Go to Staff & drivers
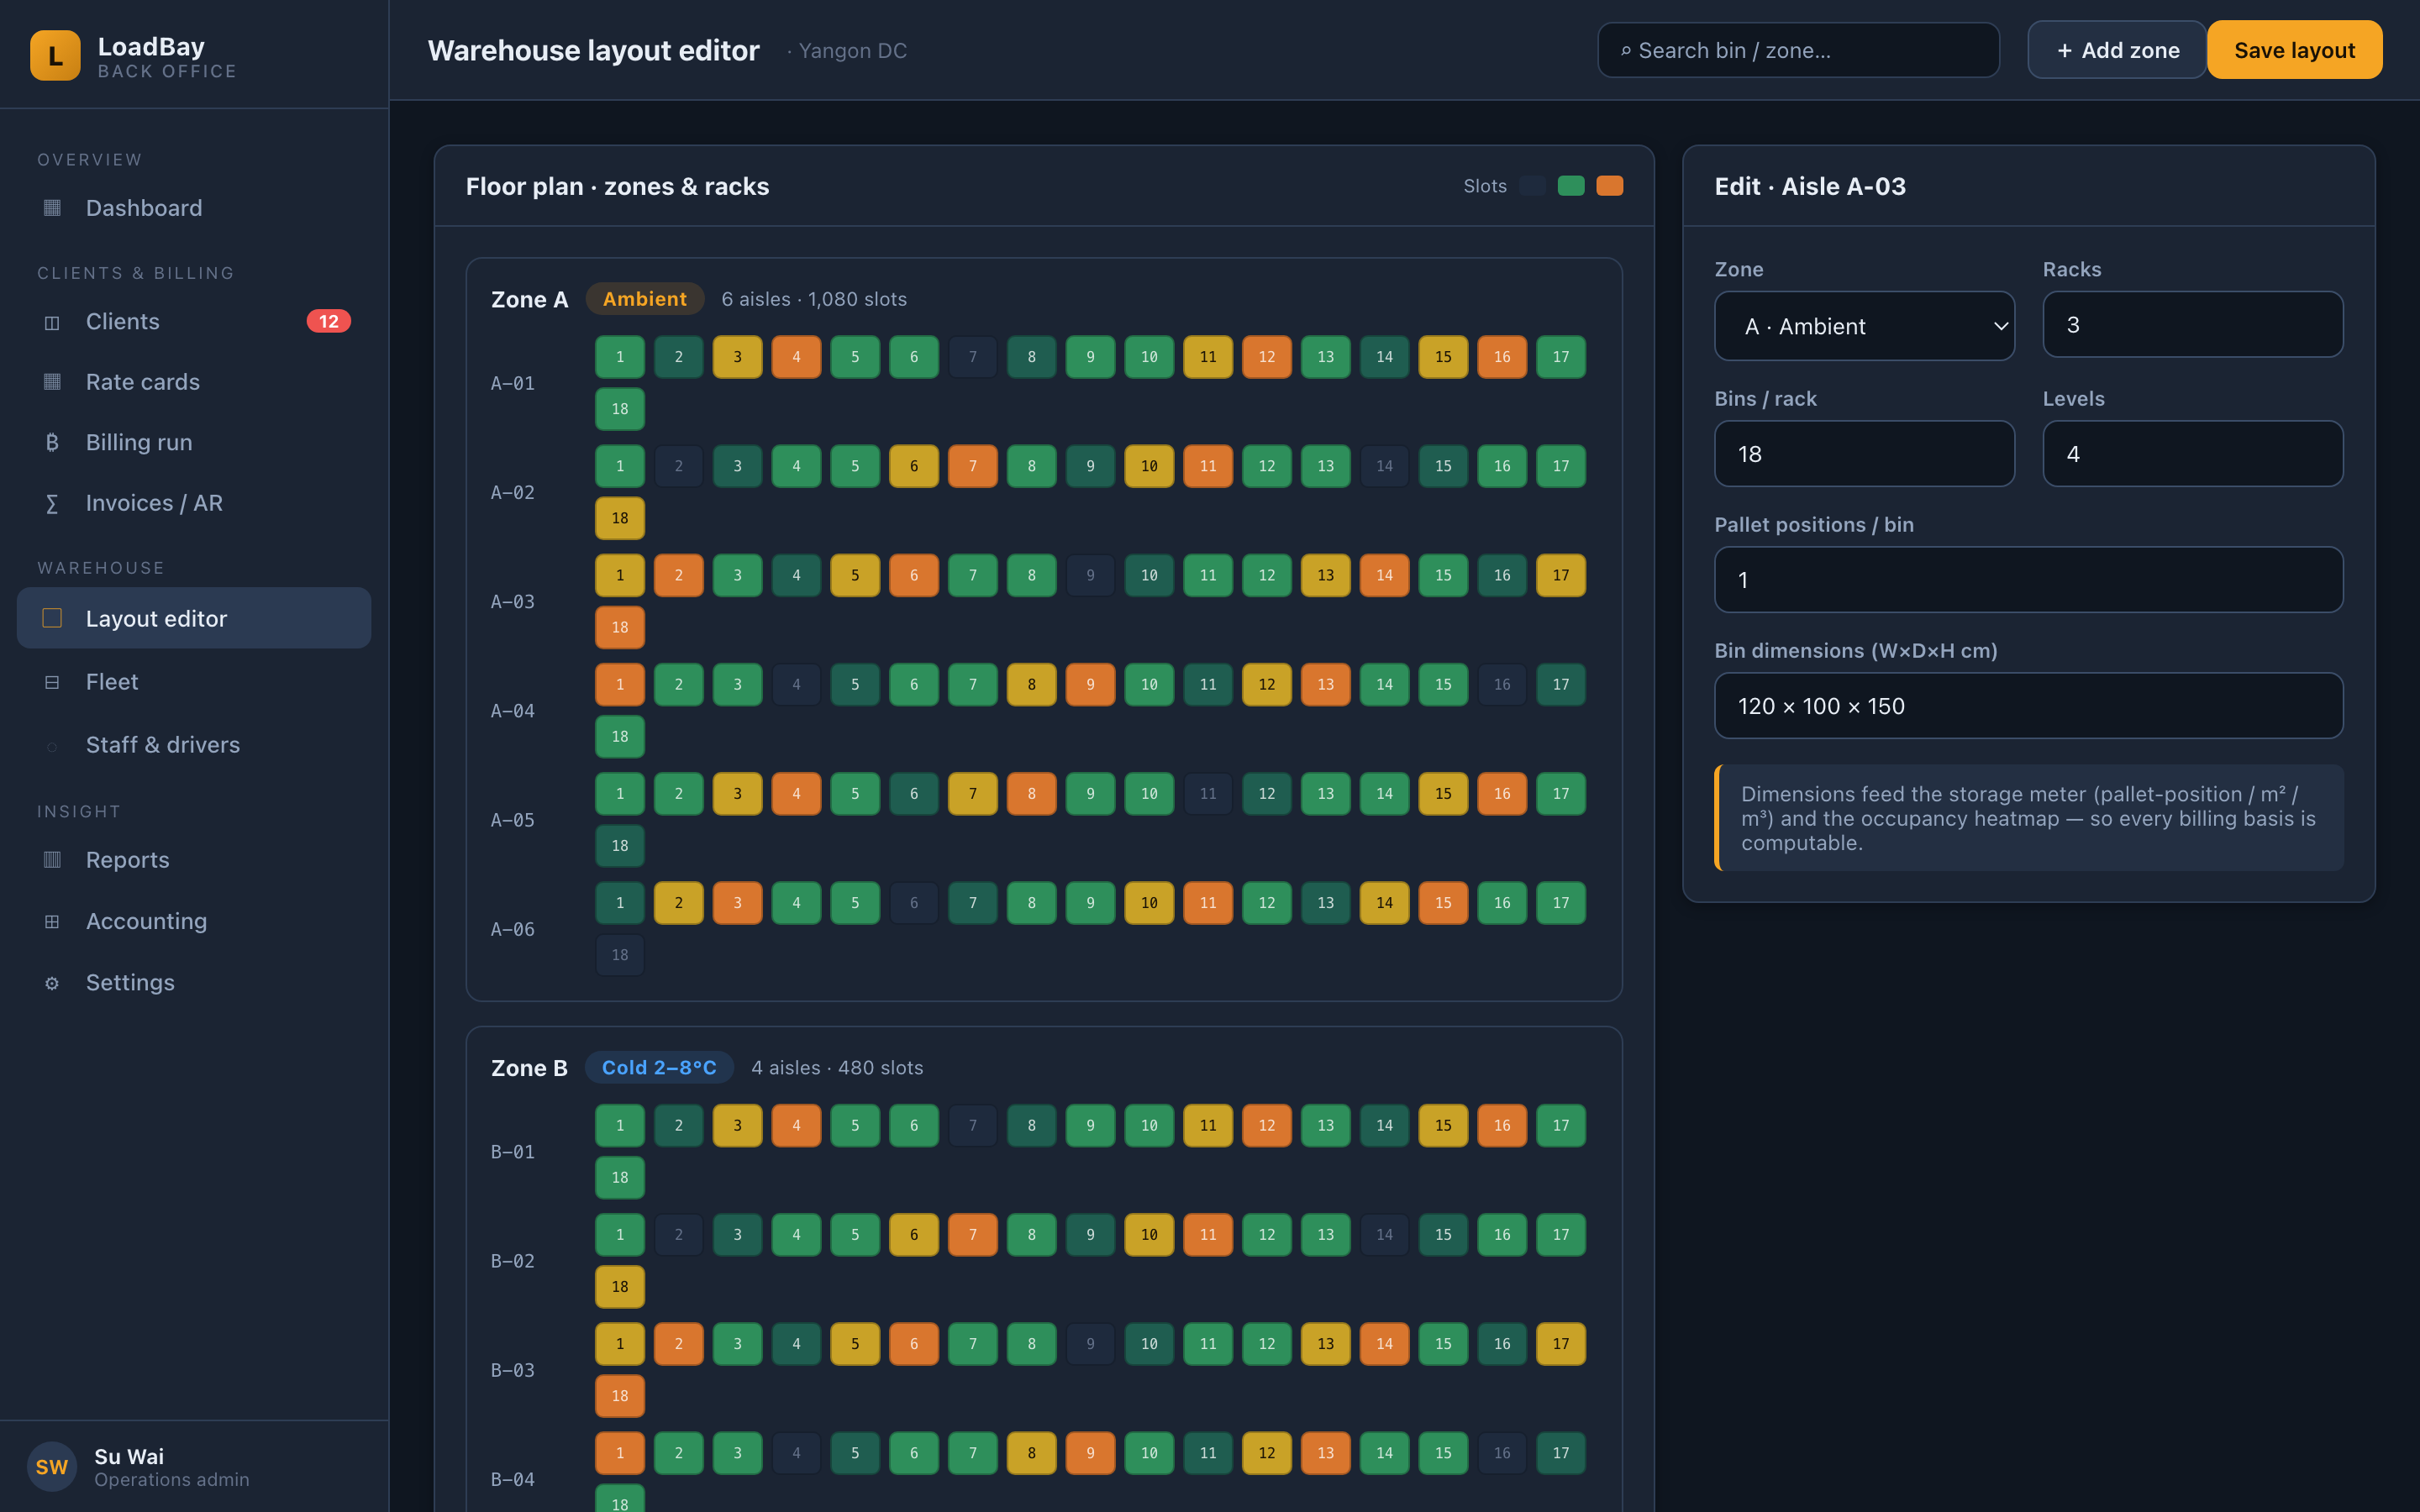 coord(194,745)
